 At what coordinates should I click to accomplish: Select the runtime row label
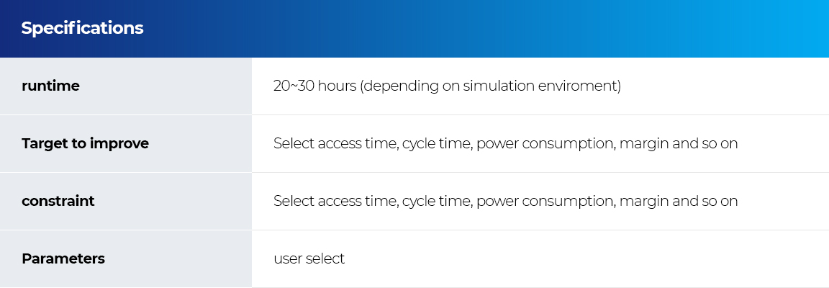coord(50,86)
